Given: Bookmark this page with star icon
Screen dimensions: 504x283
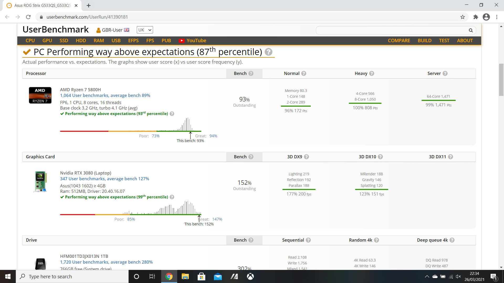Looking at the screenshot, I should tap(463, 17).
